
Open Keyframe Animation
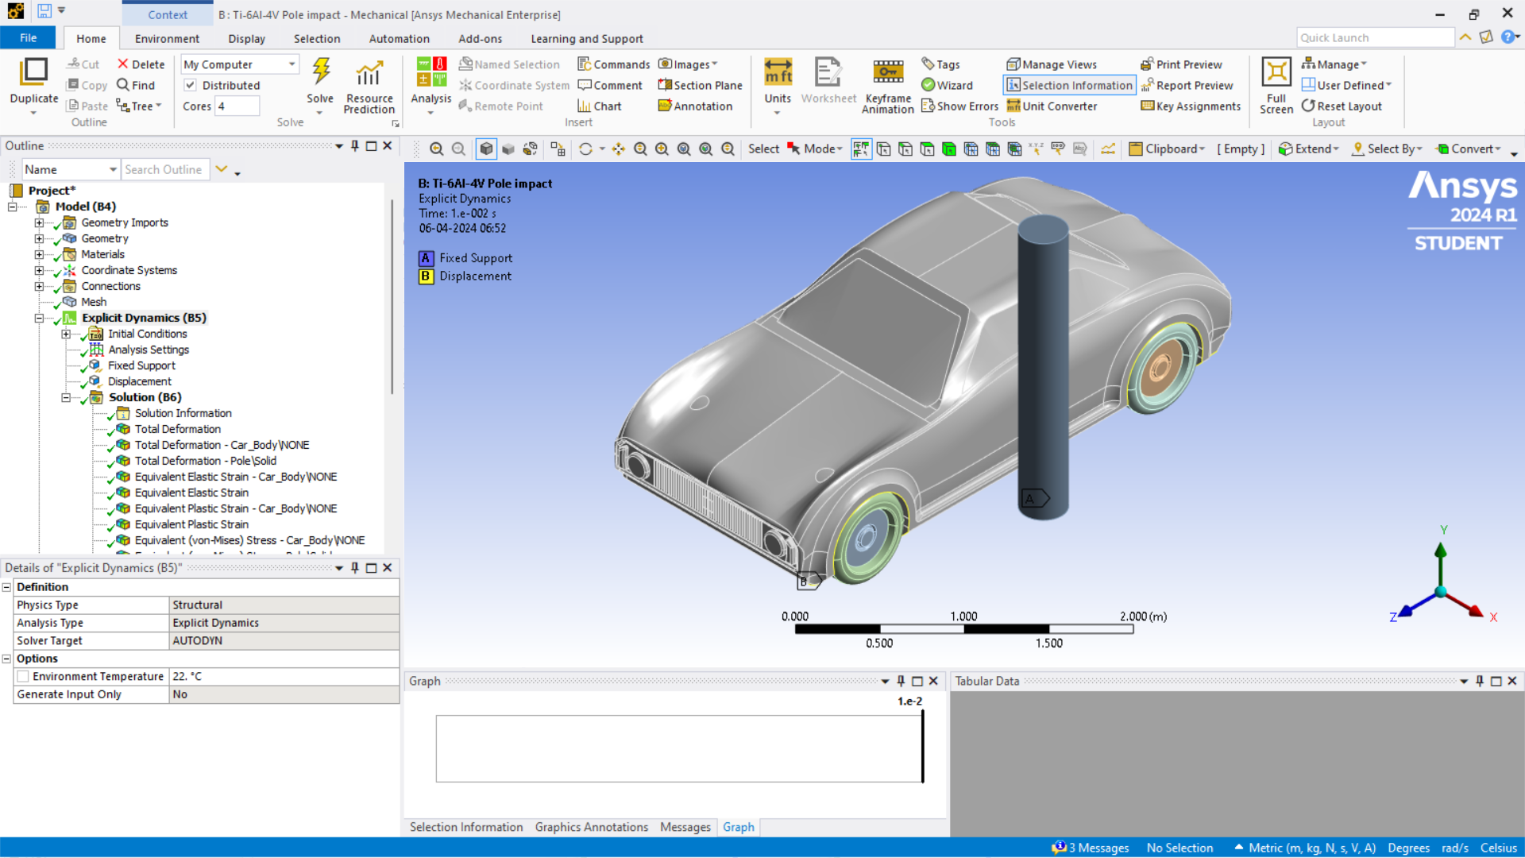click(x=888, y=86)
